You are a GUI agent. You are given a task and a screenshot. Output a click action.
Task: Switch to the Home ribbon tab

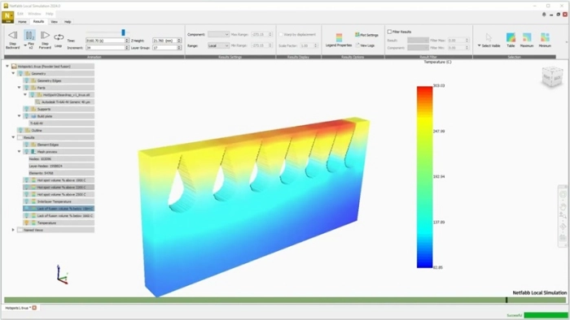coord(22,22)
